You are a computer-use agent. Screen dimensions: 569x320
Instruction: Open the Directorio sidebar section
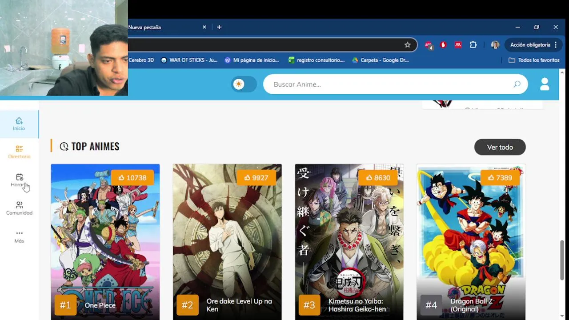[19, 152]
